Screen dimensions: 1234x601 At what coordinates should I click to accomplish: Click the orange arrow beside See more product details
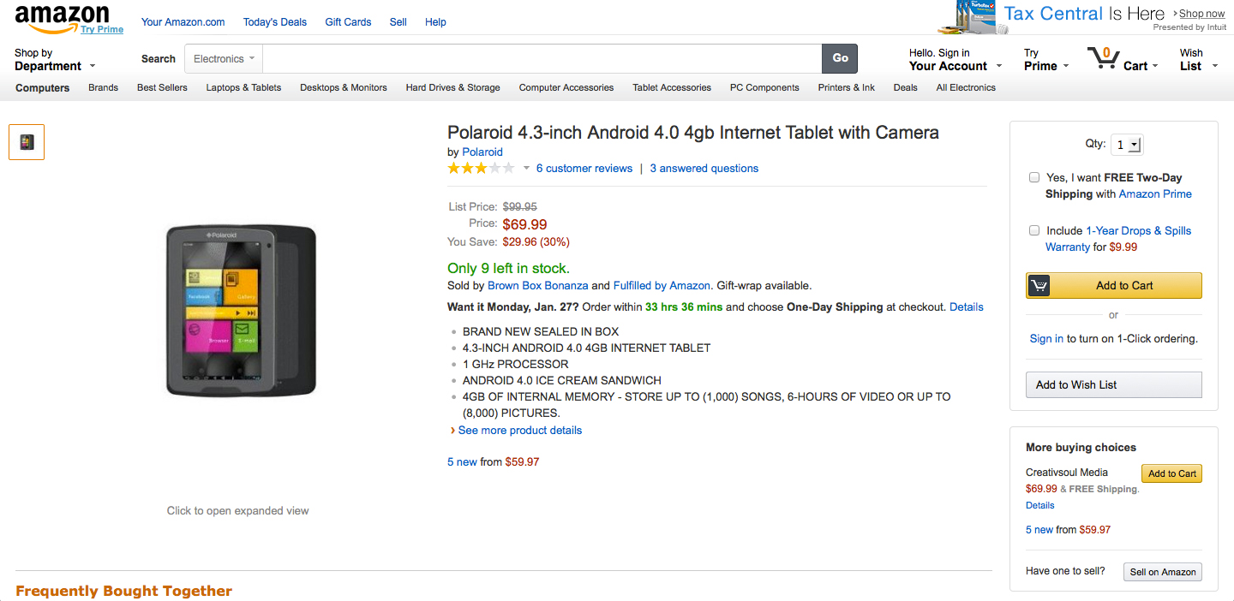pos(452,431)
